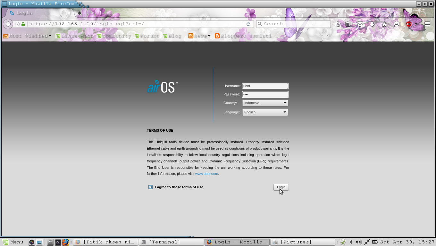Open a new tab with plus icon

(x=80, y=13)
